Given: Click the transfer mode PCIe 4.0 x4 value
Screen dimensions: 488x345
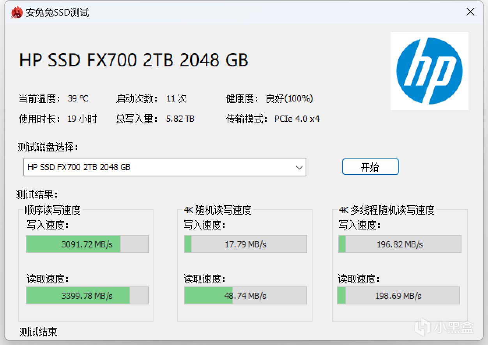Looking at the screenshot, I should [x=297, y=119].
